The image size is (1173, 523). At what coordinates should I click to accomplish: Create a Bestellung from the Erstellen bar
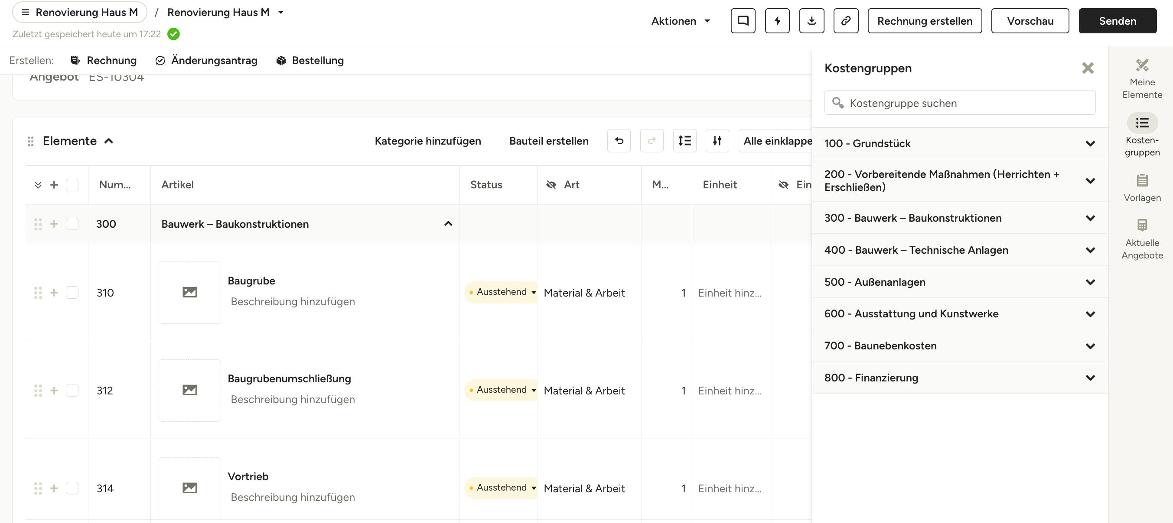coord(310,61)
